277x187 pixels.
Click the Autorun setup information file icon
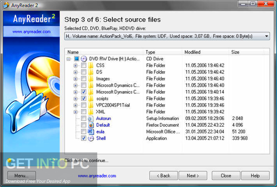(91, 118)
